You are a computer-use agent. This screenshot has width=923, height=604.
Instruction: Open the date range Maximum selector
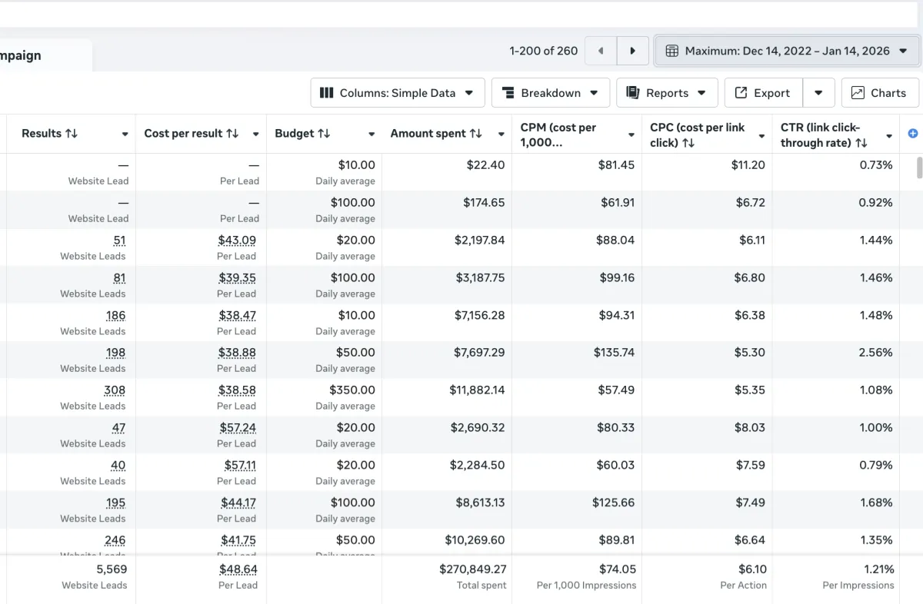pyautogui.click(x=787, y=51)
